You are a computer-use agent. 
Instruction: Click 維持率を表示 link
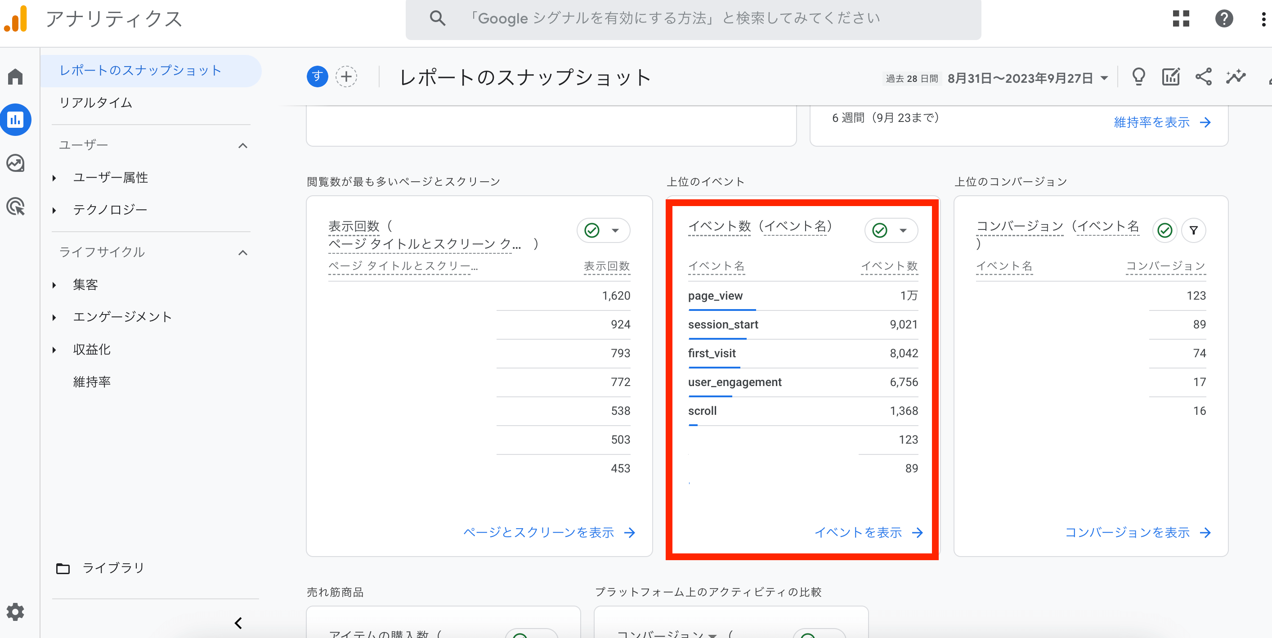point(1162,122)
